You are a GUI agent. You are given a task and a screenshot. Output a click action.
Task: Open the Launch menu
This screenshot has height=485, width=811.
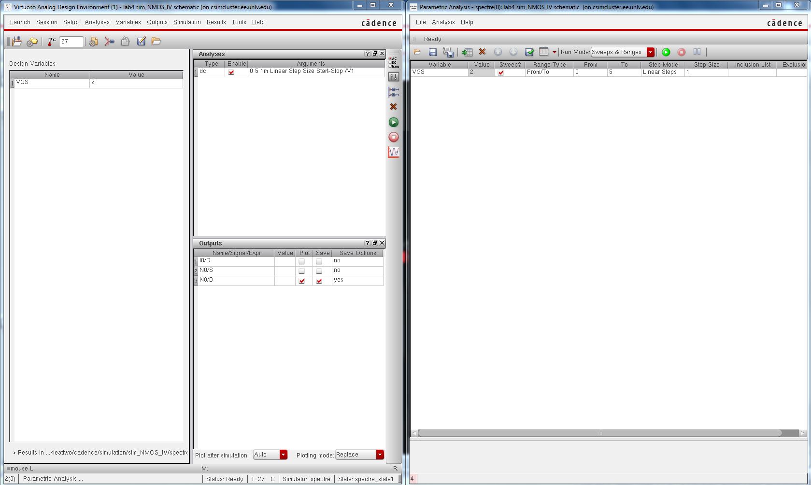20,22
